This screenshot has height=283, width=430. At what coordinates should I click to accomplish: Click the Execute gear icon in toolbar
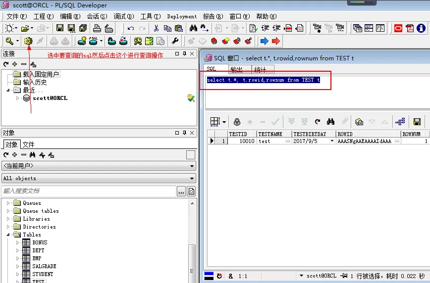click(x=28, y=41)
